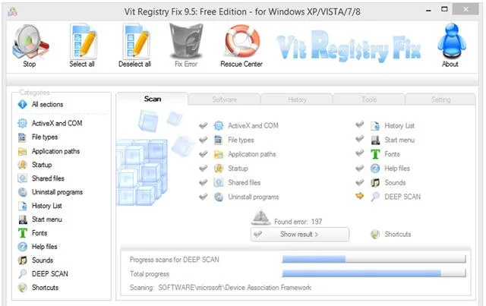Toggle History List checkmark in scan panel
Image resolution: width=486 pixels, height=306 pixels.
point(359,125)
